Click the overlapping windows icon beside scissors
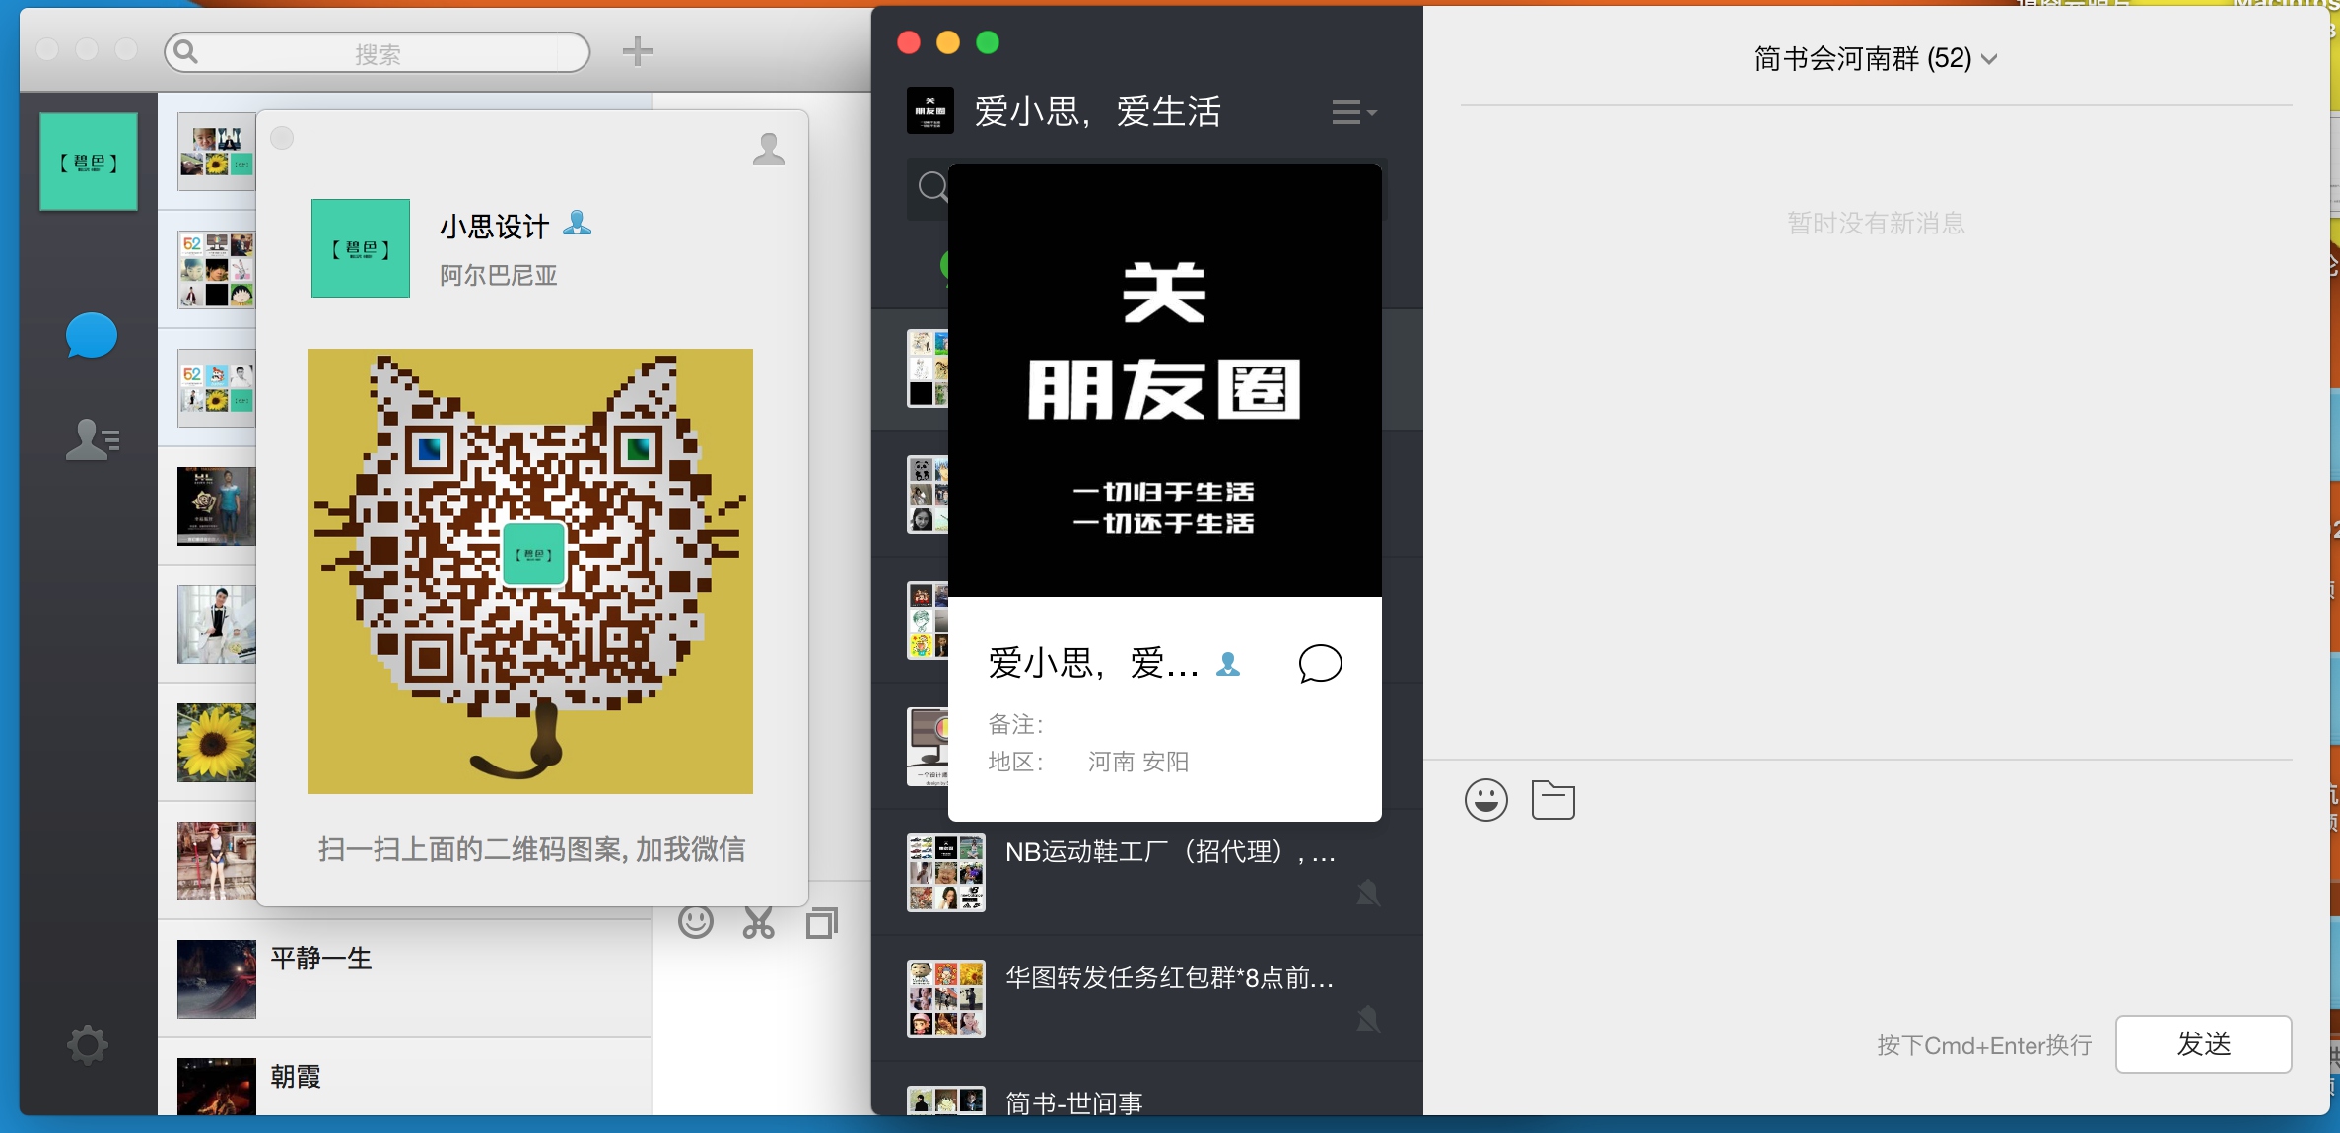Viewport: 2340px width, 1133px height. pyautogui.click(x=822, y=923)
